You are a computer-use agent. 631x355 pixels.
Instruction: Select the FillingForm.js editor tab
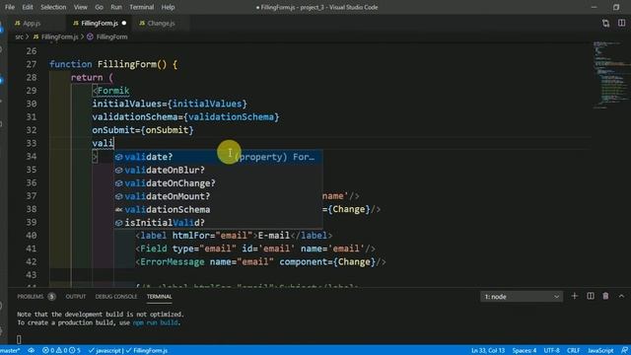(99, 24)
